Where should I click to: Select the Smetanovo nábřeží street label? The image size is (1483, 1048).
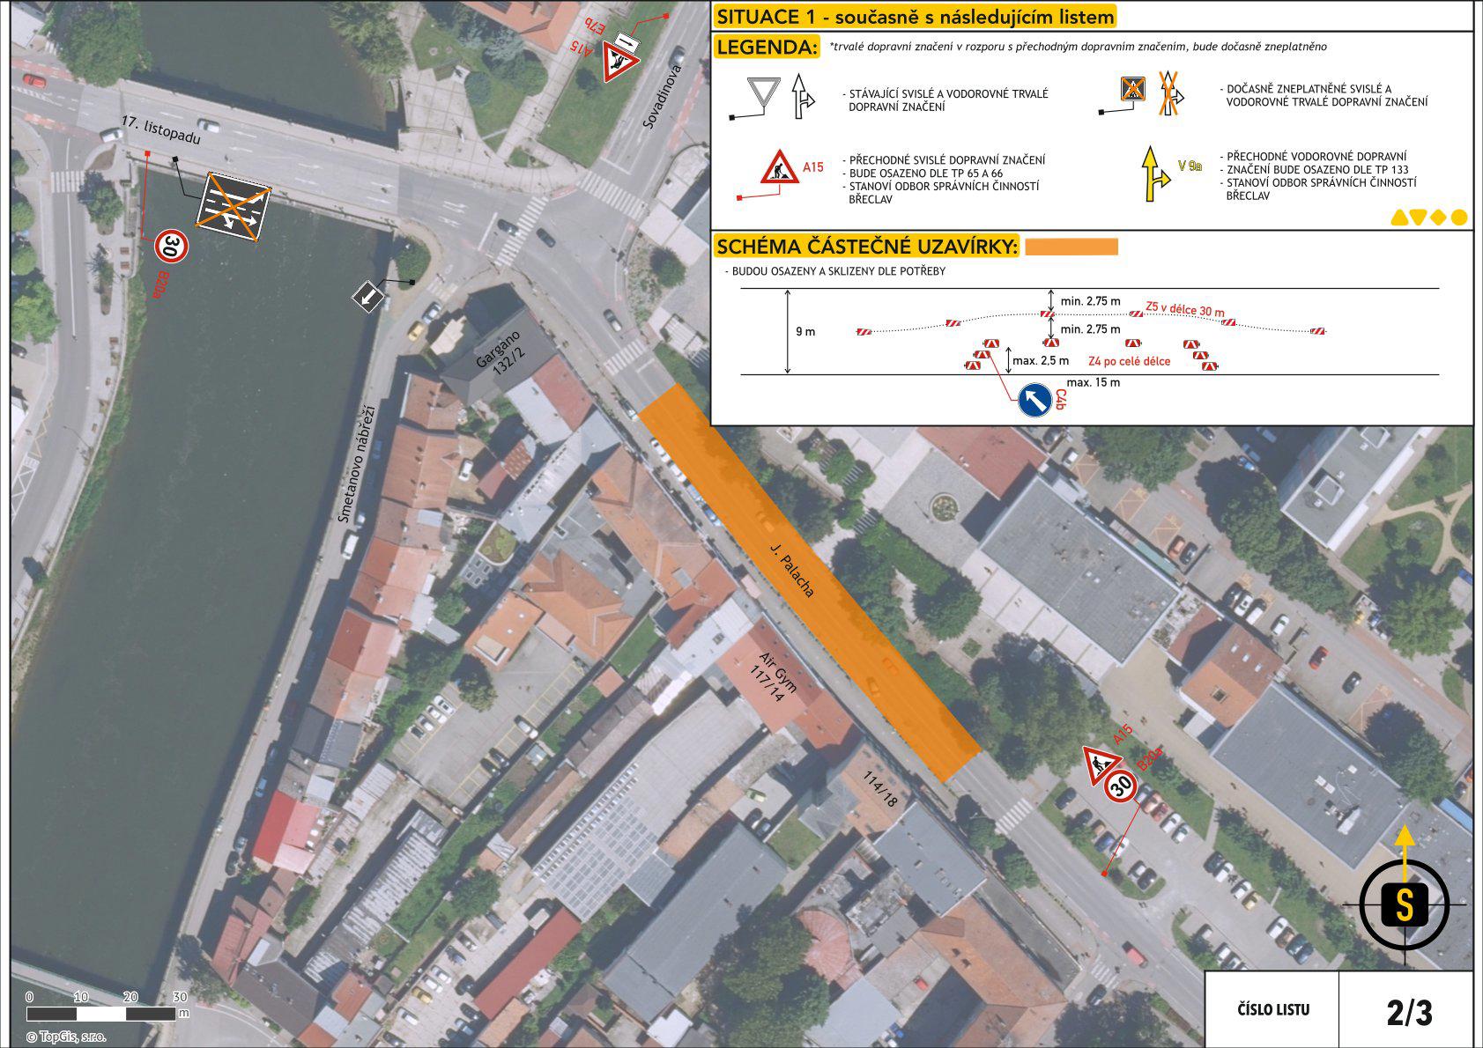click(x=357, y=463)
